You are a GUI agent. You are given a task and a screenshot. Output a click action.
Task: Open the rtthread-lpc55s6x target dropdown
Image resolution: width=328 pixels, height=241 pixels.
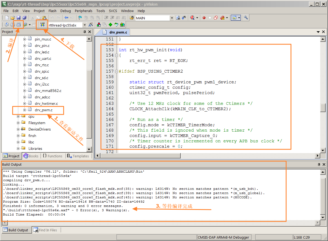(85, 25)
